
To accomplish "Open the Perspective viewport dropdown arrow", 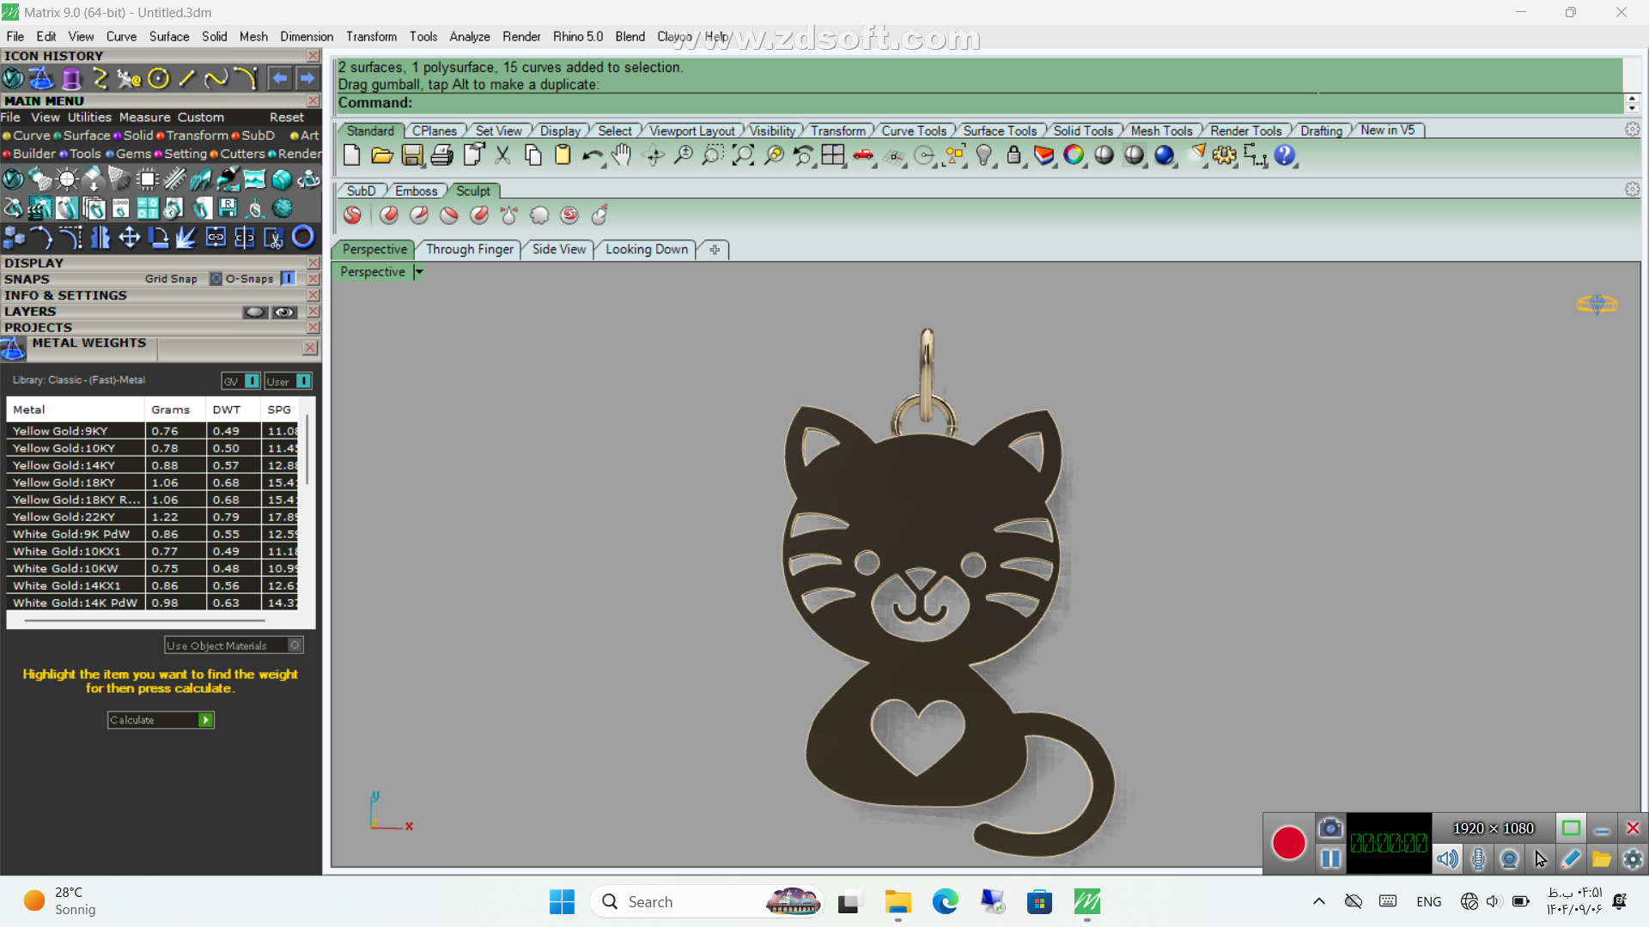I will [x=419, y=272].
